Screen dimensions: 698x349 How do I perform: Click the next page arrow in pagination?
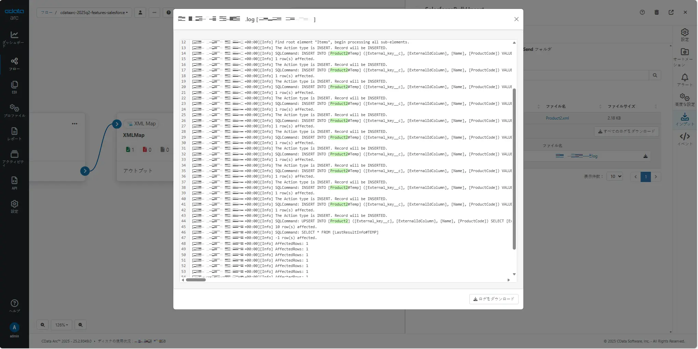click(x=656, y=177)
